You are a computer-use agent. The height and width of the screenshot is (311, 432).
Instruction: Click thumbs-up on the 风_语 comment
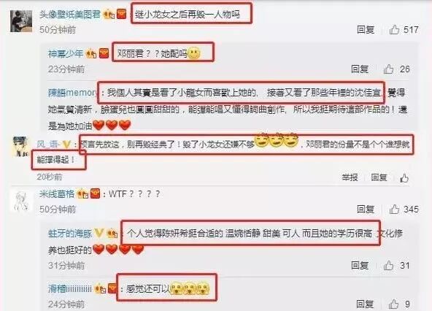point(404,178)
